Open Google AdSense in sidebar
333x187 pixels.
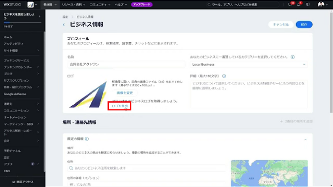(15, 94)
